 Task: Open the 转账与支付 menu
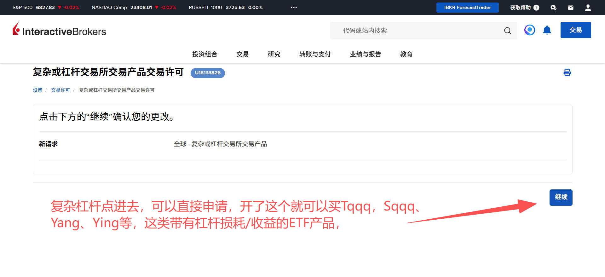pyautogui.click(x=315, y=54)
